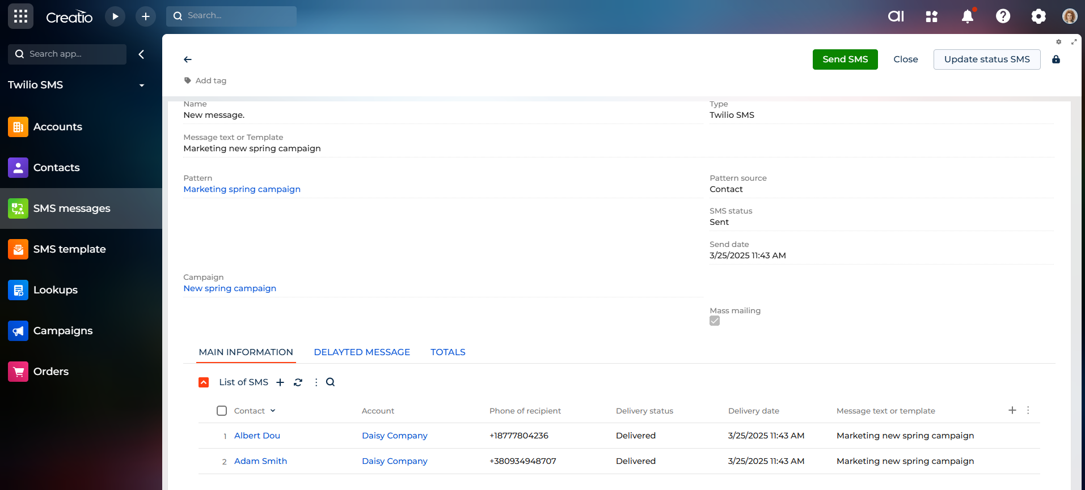Open List of SMS more options menu

[x=316, y=382]
